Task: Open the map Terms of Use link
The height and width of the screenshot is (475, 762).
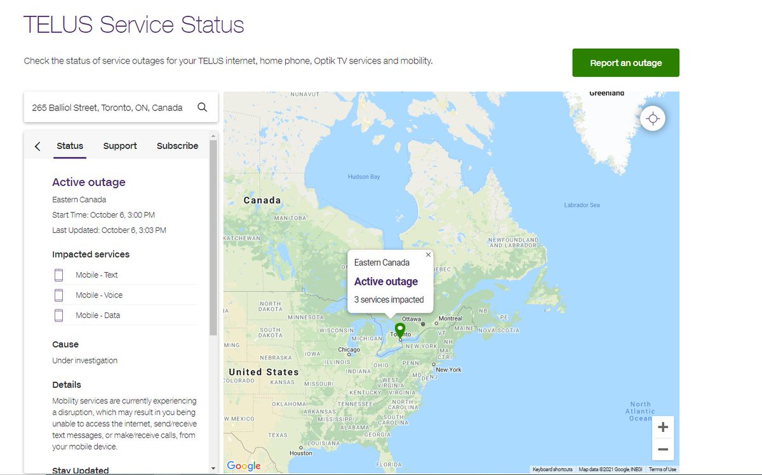Action: click(662, 469)
